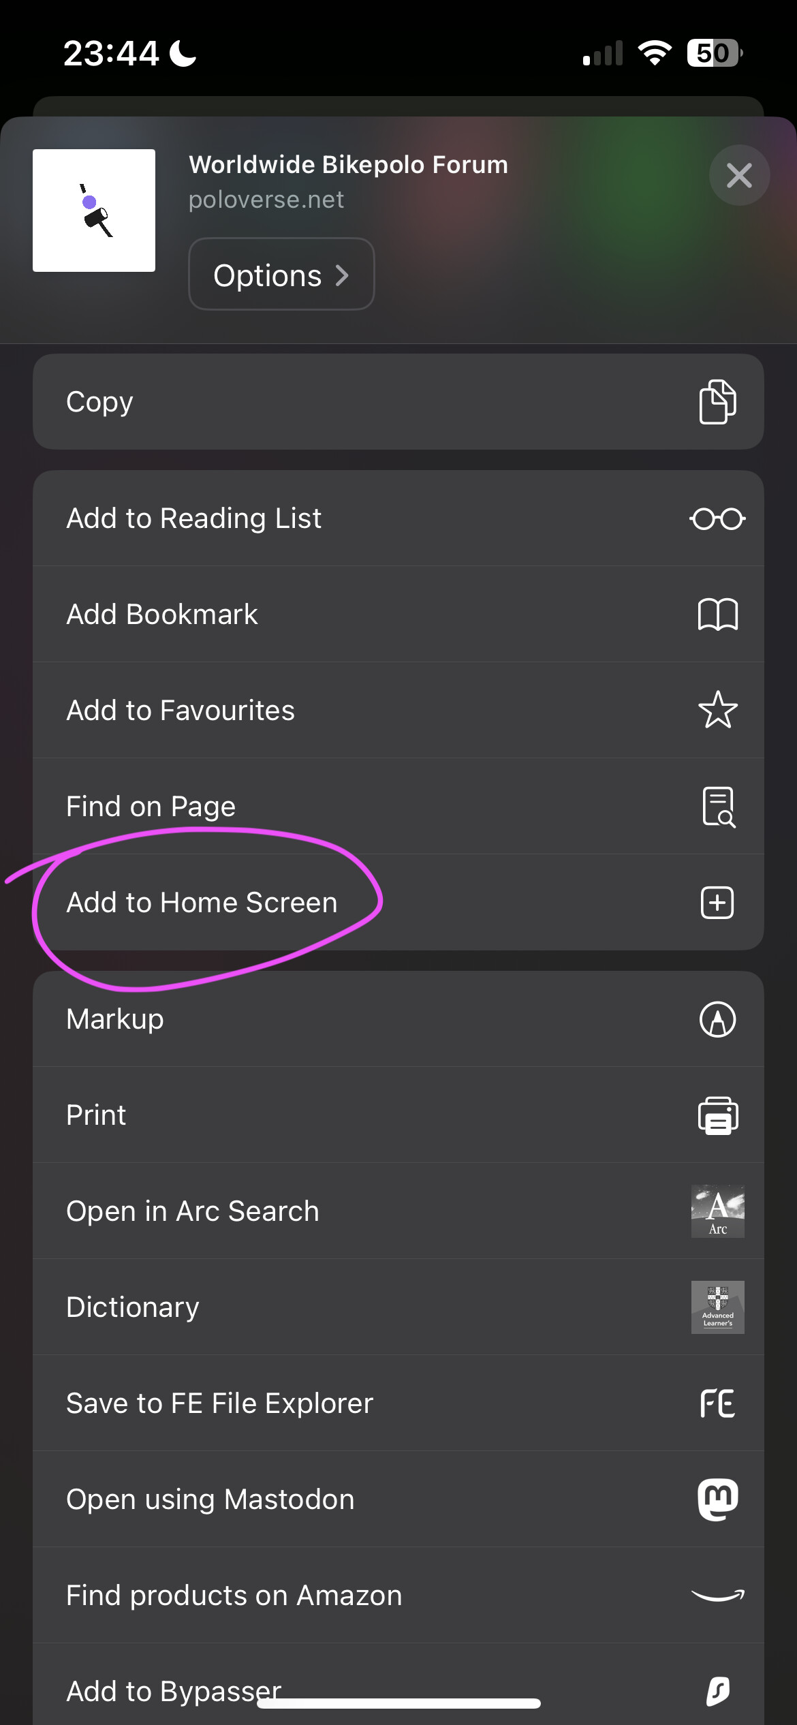Choose Save to FE File Explorer
Viewport: 797px width, 1725px height.
tap(398, 1403)
